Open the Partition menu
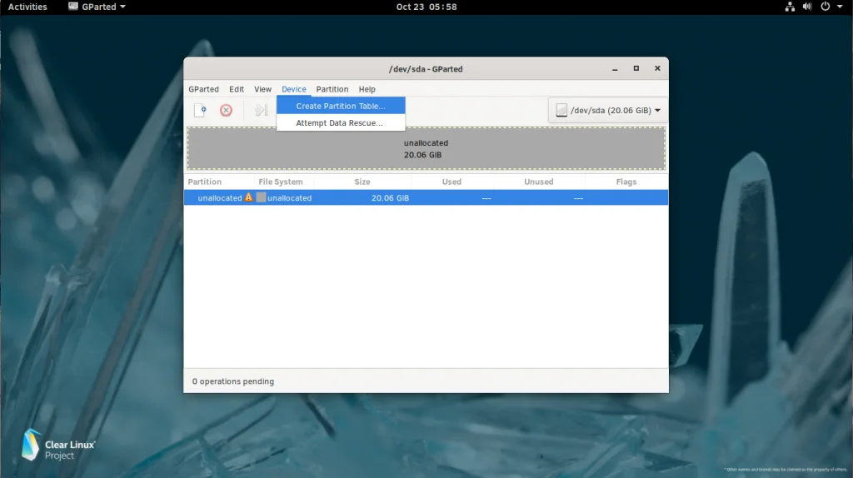 tap(332, 89)
